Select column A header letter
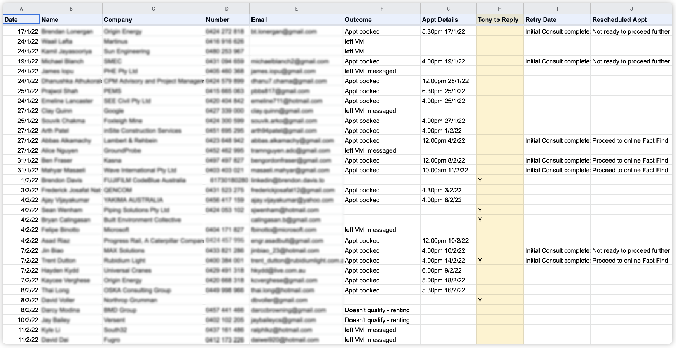 (21, 9)
